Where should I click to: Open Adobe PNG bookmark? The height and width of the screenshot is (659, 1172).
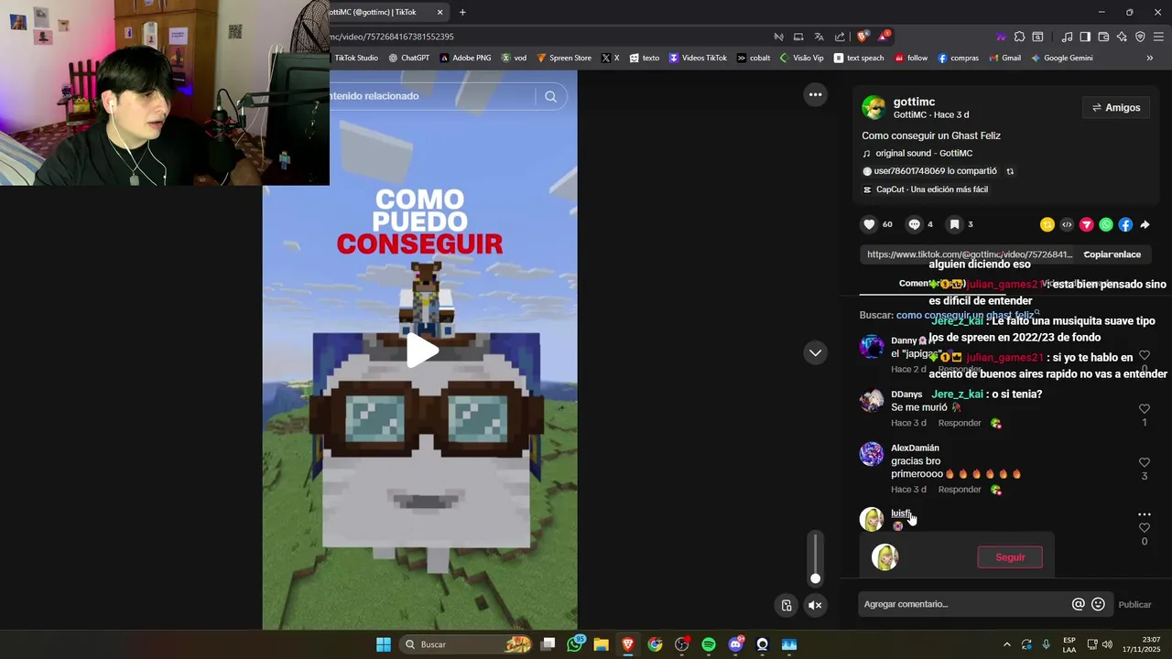(465, 58)
